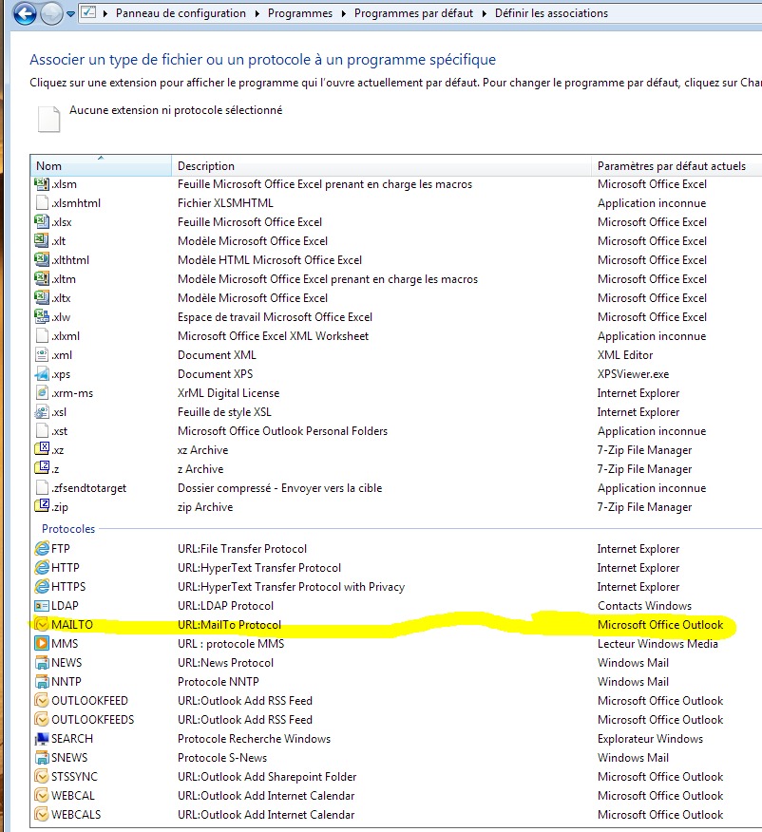Image resolution: width=762 pixels, height=832 pixels.
Task: Select the HTTP protocol icon
Action: pos(42,567)
